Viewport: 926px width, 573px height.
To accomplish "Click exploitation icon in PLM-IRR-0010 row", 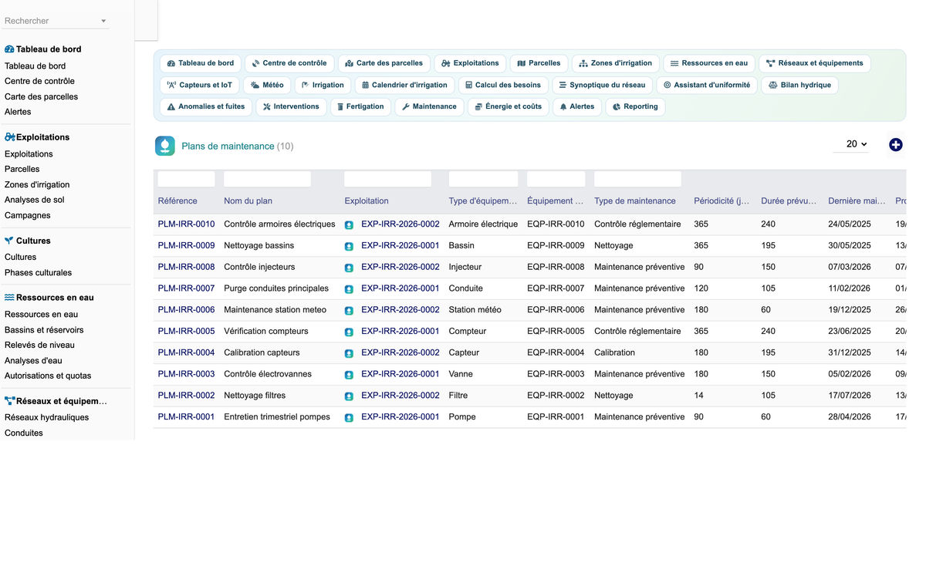I will pyautogui.click(x=349, y=224).
